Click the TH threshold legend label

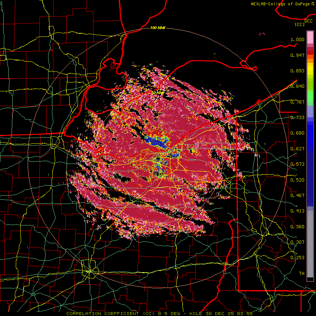pyautogui.click(x=302, y=274)
